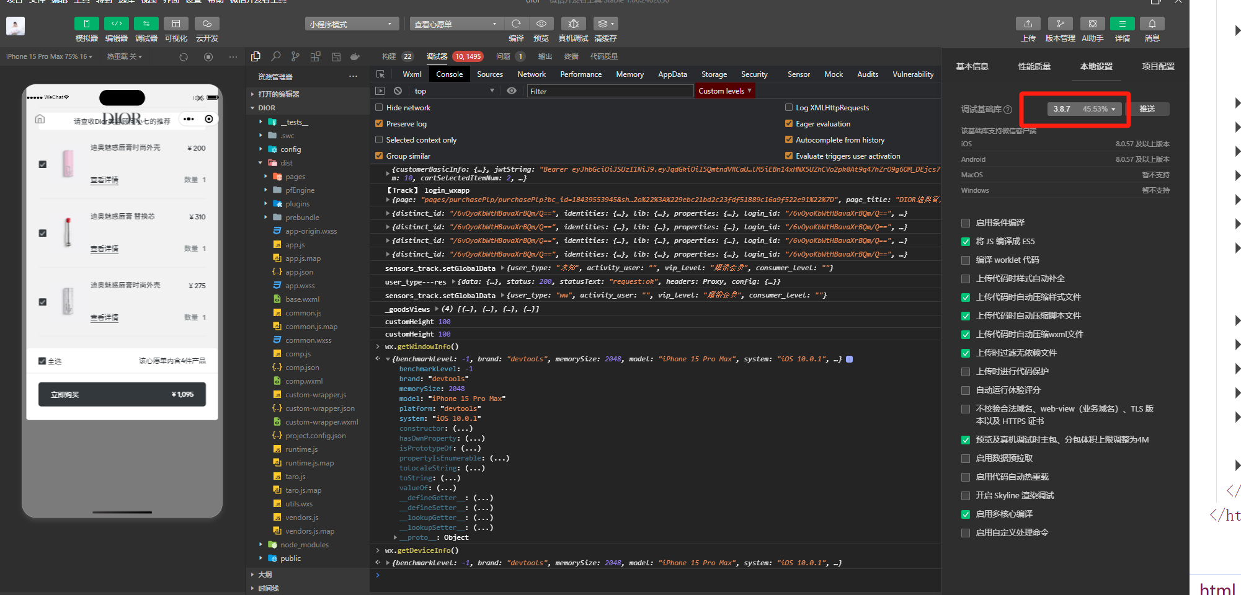Open the search icon in the editor sidebar
The height and width of the screenshot is (595, 1241).
276,56
